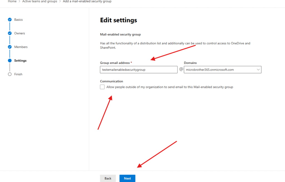
Task: Open the Domains combo box
Action: point(220,70)
